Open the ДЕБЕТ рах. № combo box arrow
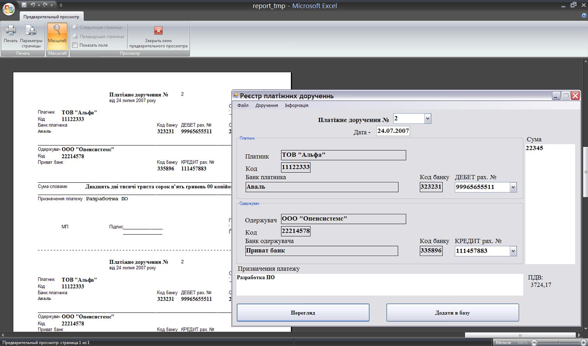 click(513, 187)
